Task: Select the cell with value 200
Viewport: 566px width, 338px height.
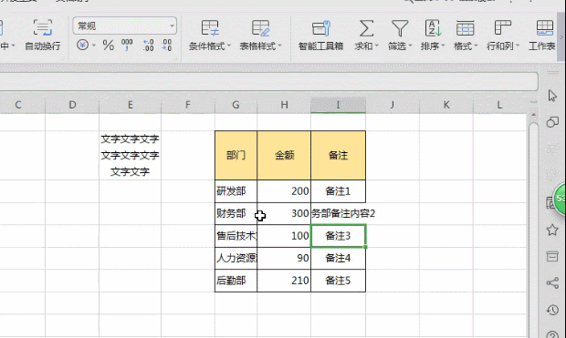Action: tap(284, 191)
